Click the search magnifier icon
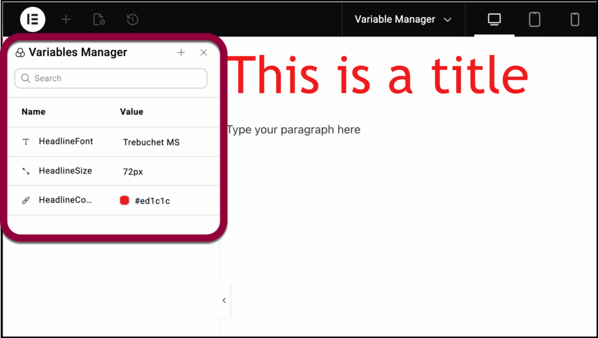This screenshot has width=598, height=338. coord(26,78)
